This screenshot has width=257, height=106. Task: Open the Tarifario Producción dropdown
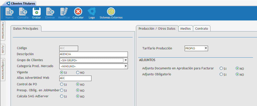pos(206,48)
